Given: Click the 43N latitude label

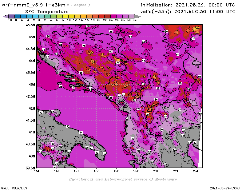Looking at the screenshot, I should point(32,85).
